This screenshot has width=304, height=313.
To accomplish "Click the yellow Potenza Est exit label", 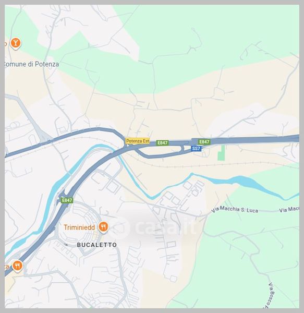I will pos(138,141).
